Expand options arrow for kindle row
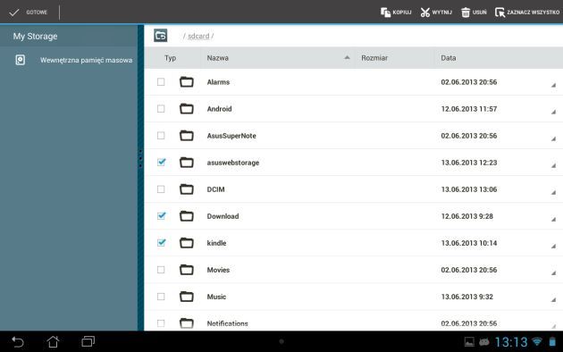The height and width of the screenshot is (352, 563). point(554,247)
